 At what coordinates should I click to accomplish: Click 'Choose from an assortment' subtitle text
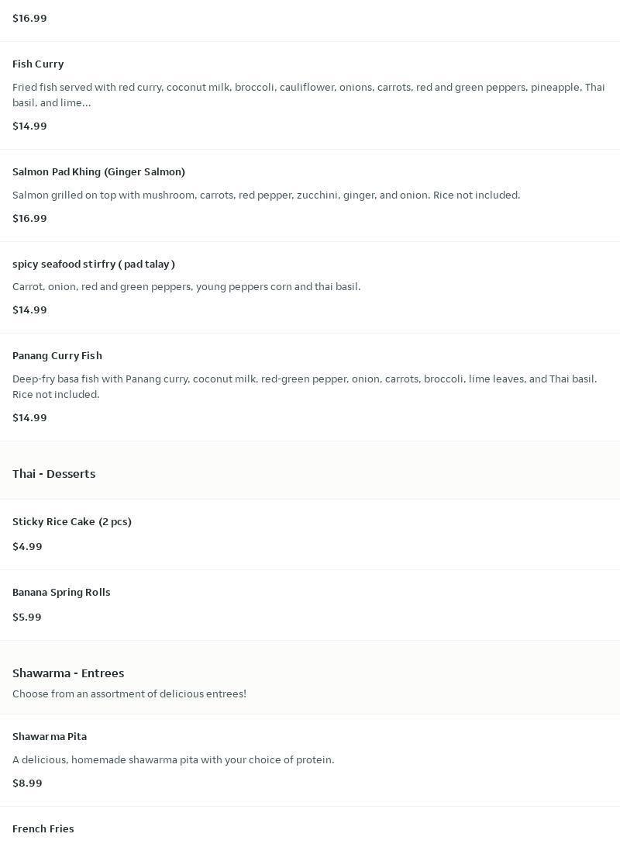tap(129, 694)
